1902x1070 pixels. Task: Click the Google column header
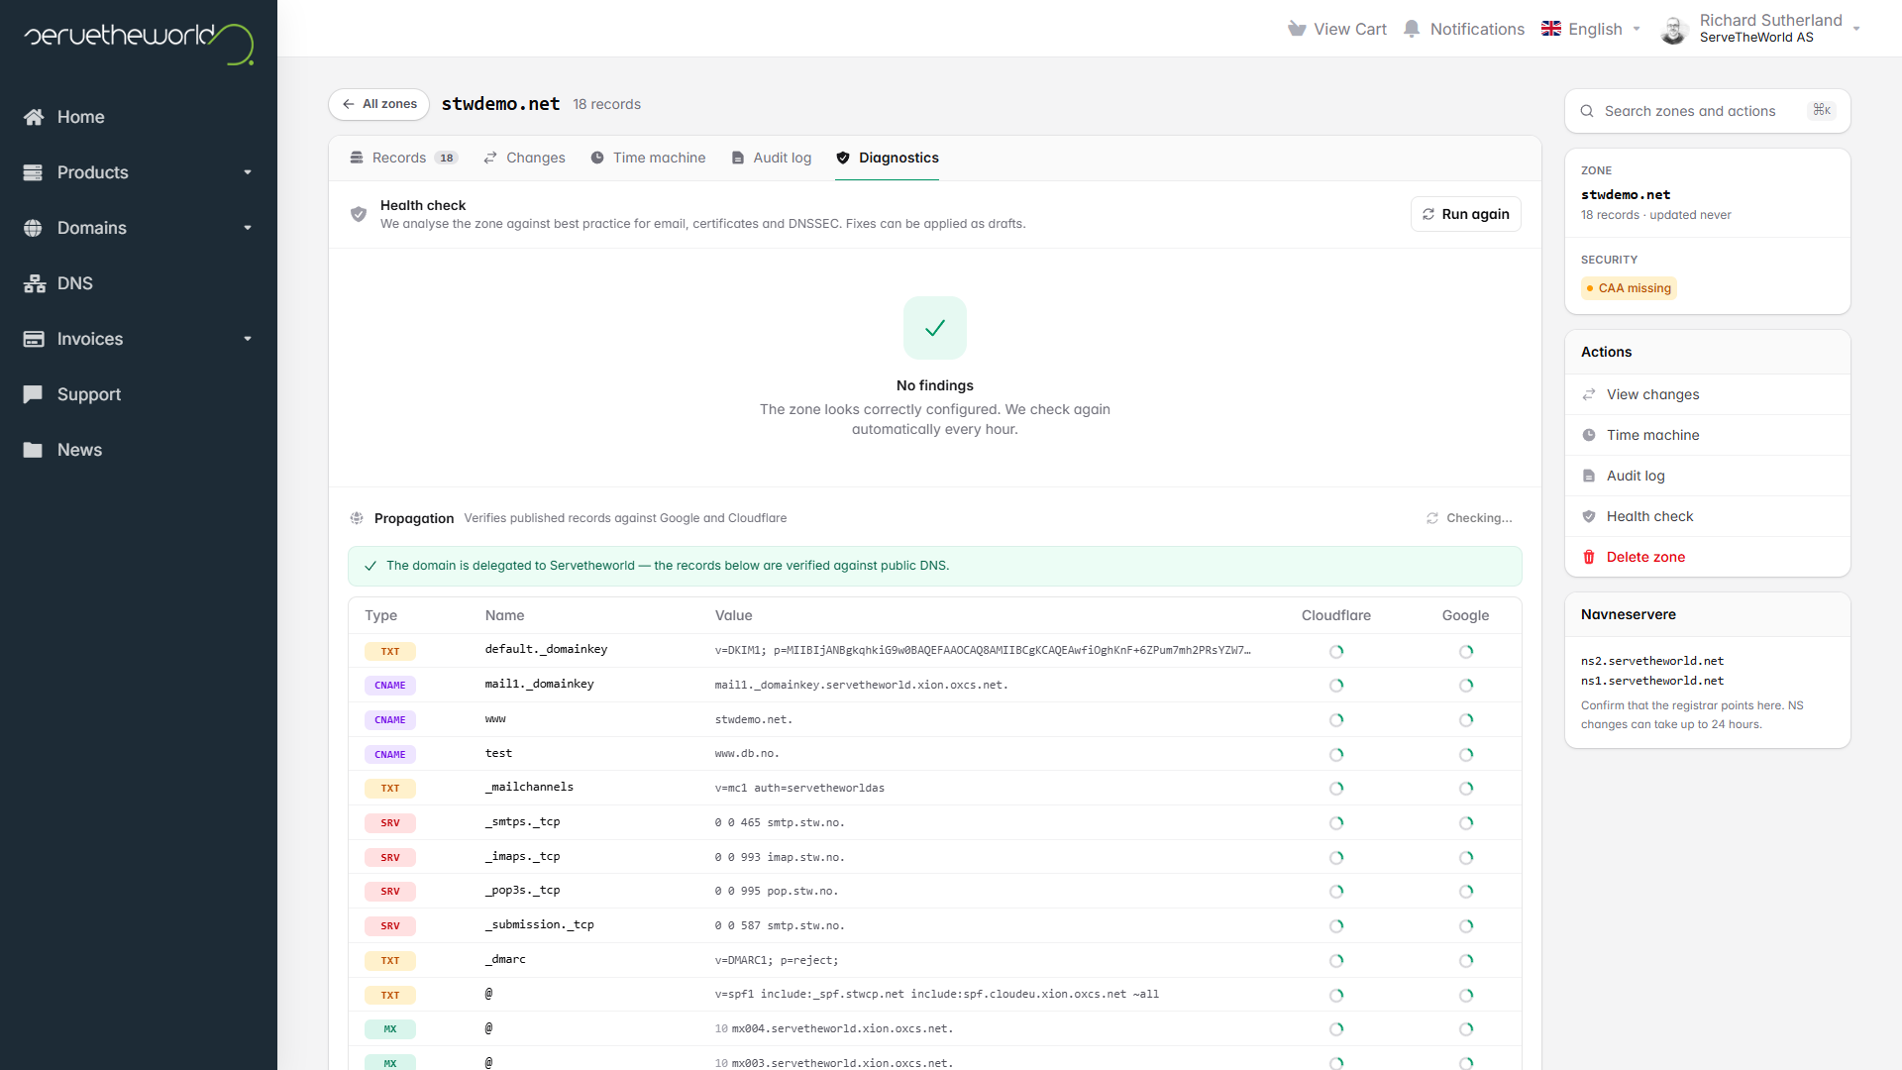point(1466,615)
